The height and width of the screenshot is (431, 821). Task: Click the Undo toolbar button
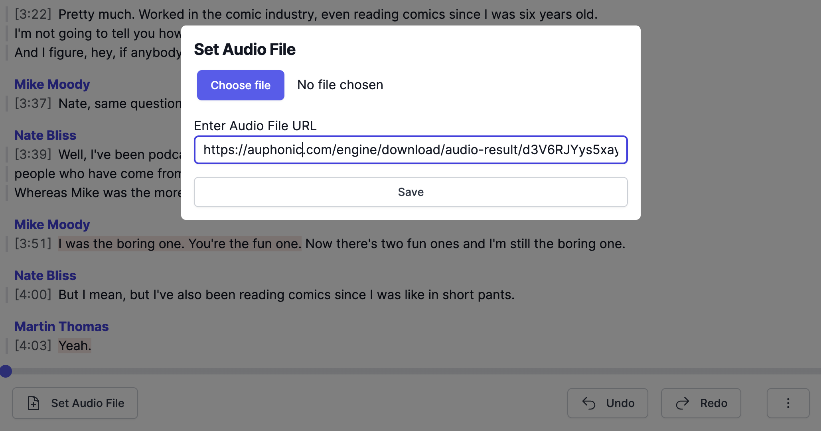(x=608, y=403)
